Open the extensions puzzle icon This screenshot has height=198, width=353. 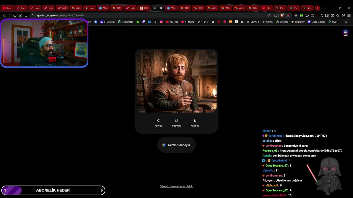pos(307,15)
